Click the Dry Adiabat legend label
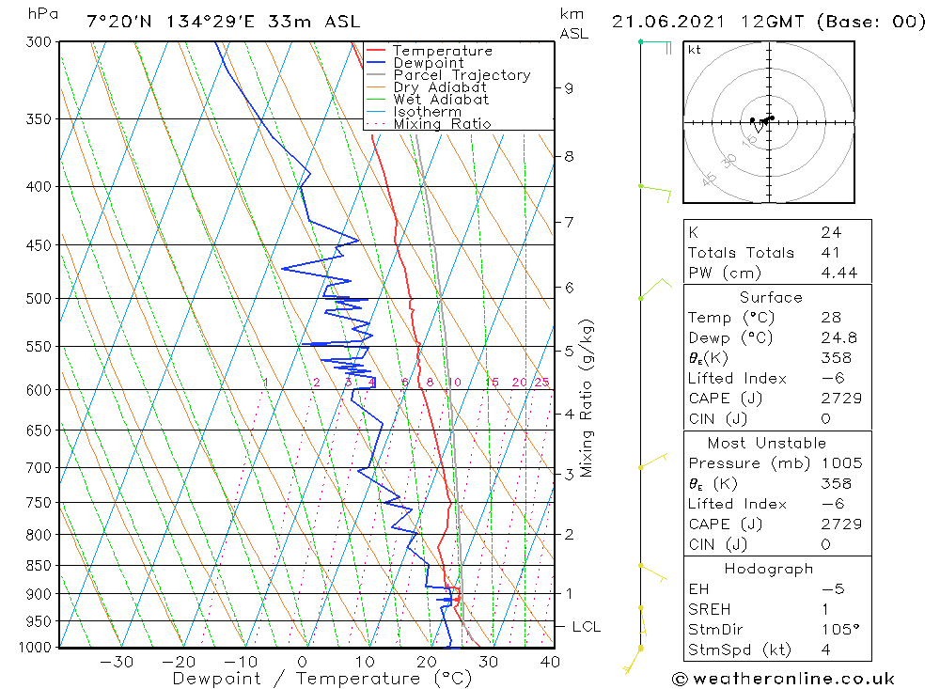 point(439,87)
